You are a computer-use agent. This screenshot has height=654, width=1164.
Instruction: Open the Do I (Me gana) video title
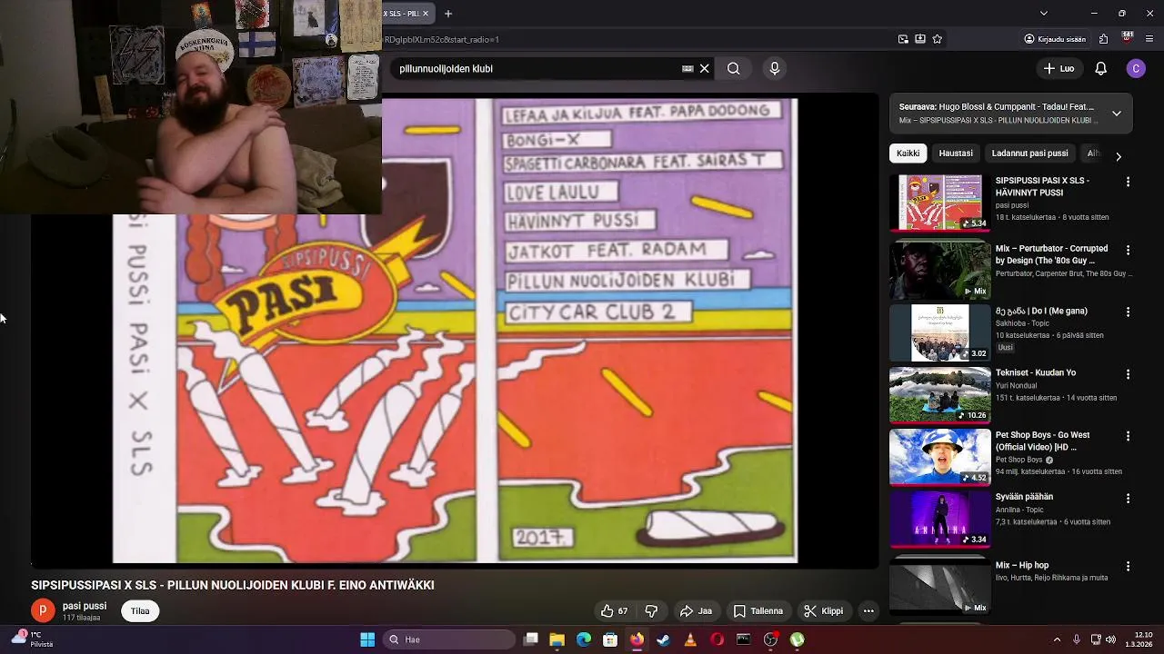click(1041, 311)
